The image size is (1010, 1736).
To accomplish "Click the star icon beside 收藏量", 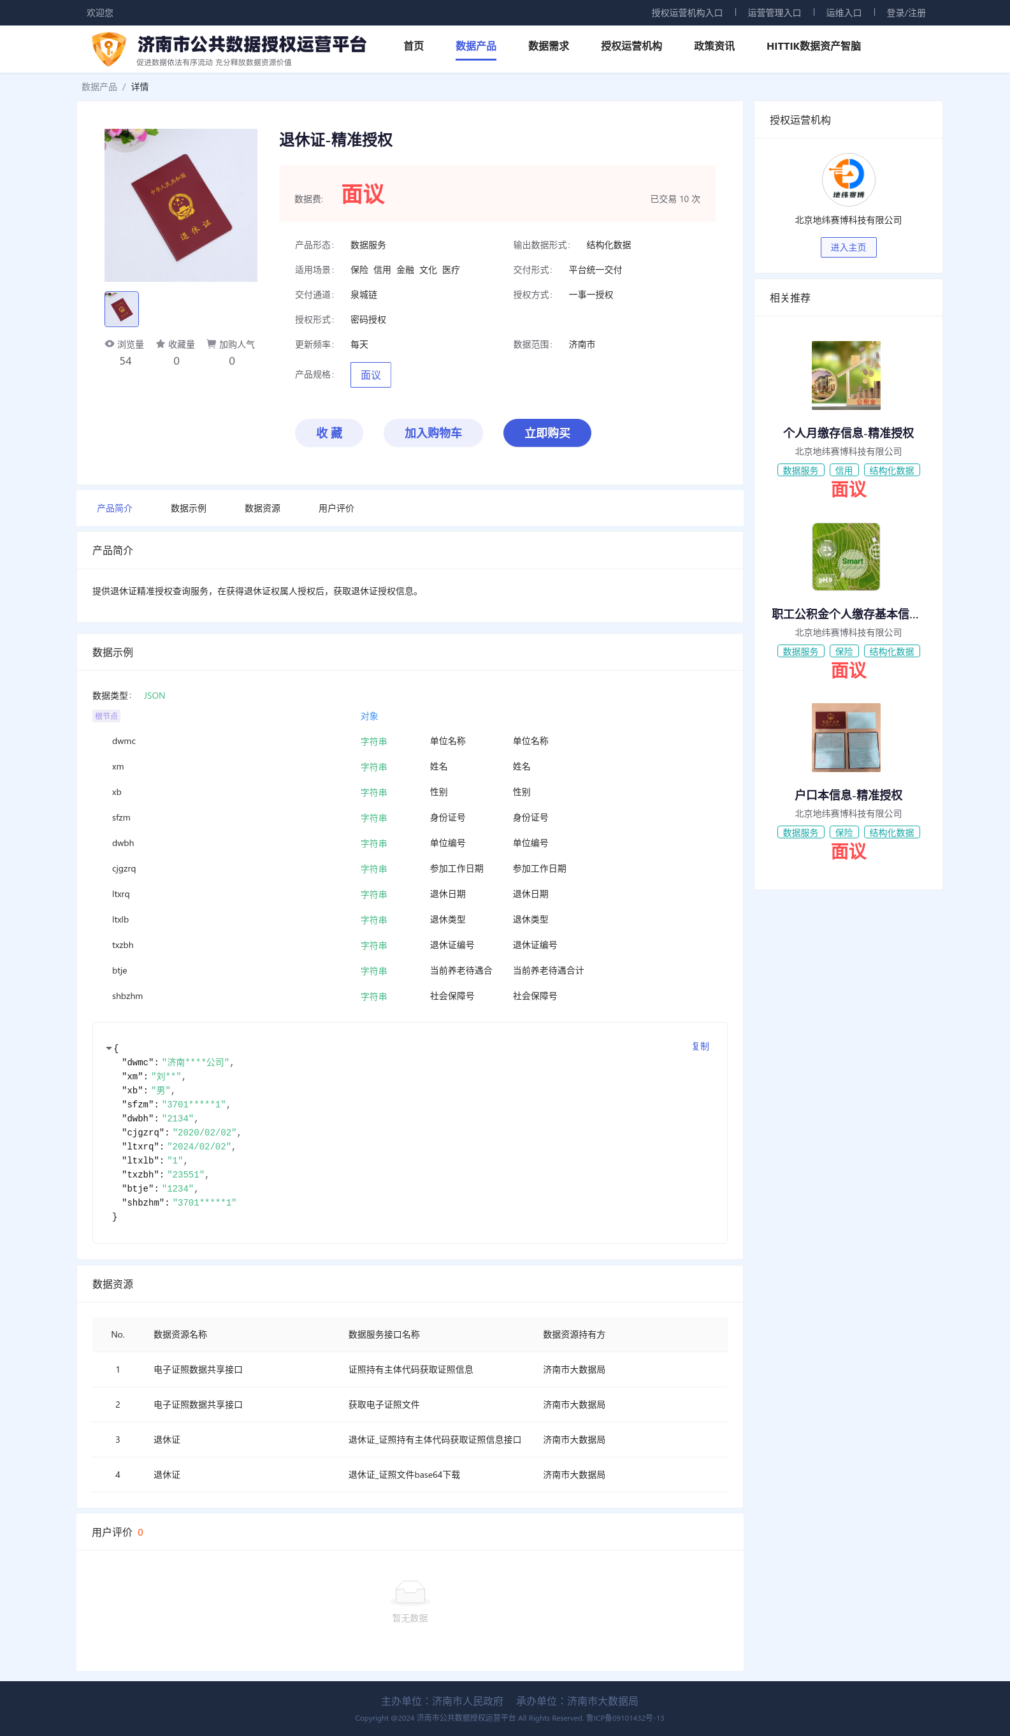I will (161, 344).
